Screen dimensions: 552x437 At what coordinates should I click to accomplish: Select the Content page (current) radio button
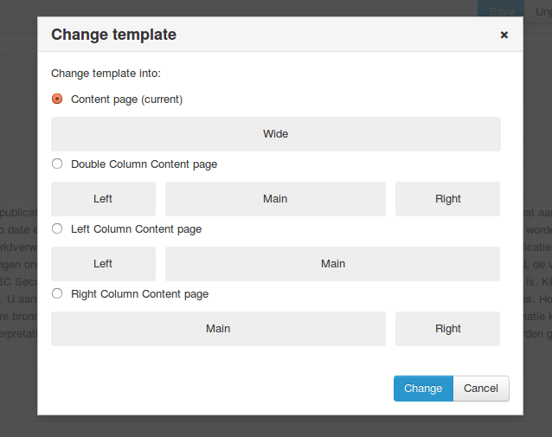[x=57, y=99]
